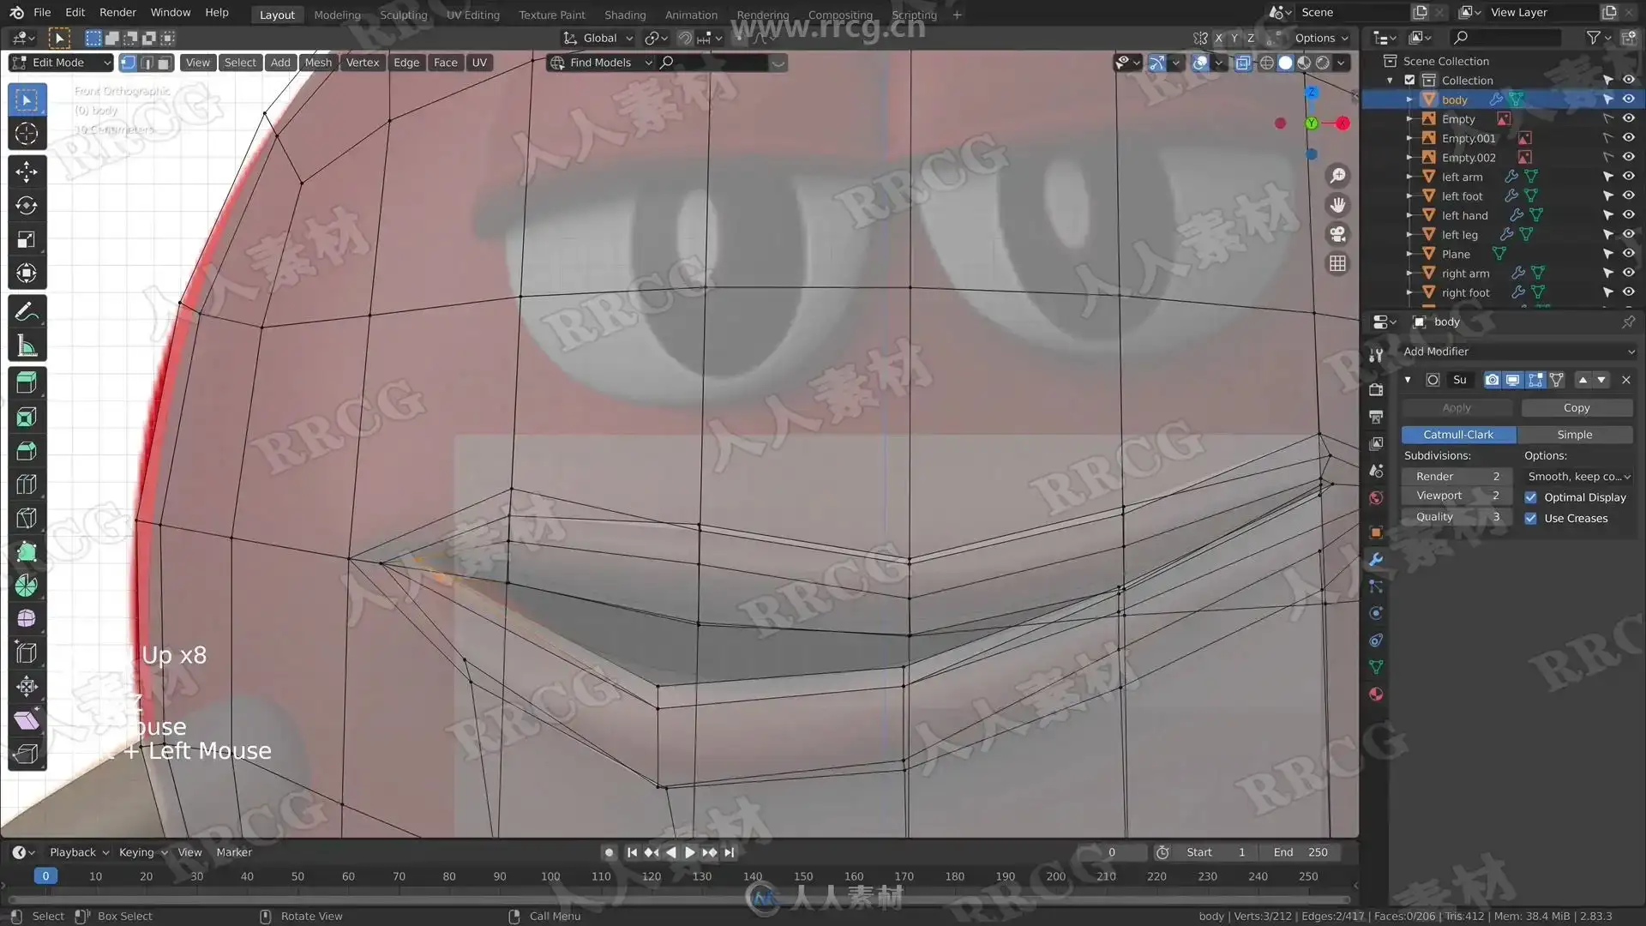Click the camera view icon
The width and height of the screenshot is (1646, 926).
click(1337, 234)
